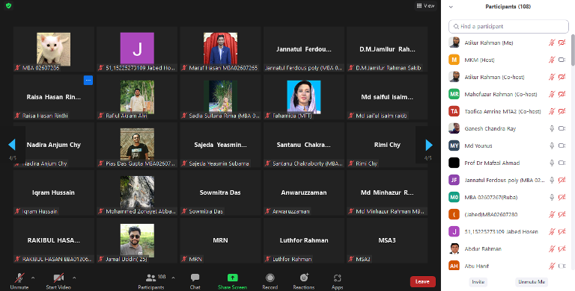Select Fahamida (MTT) video tile
This screenshot has width=575, height=291.
[304, 97]
